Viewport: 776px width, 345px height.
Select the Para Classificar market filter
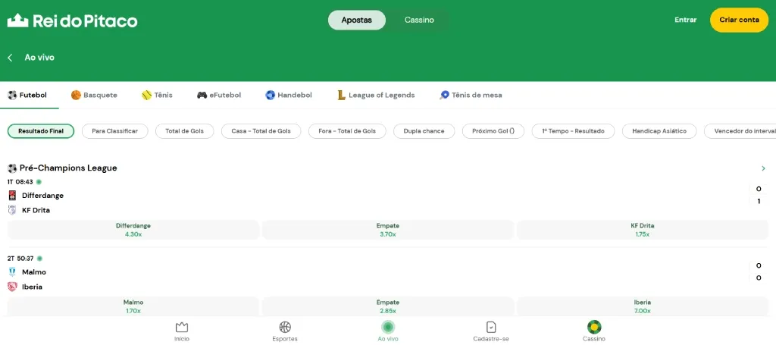pos(115,131)
